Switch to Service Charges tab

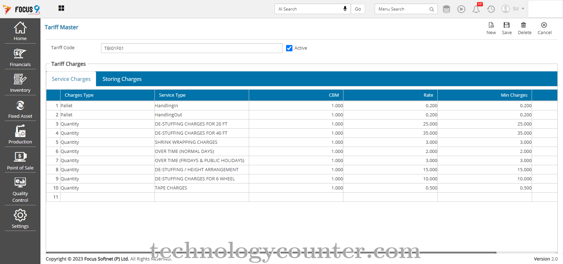71,79
